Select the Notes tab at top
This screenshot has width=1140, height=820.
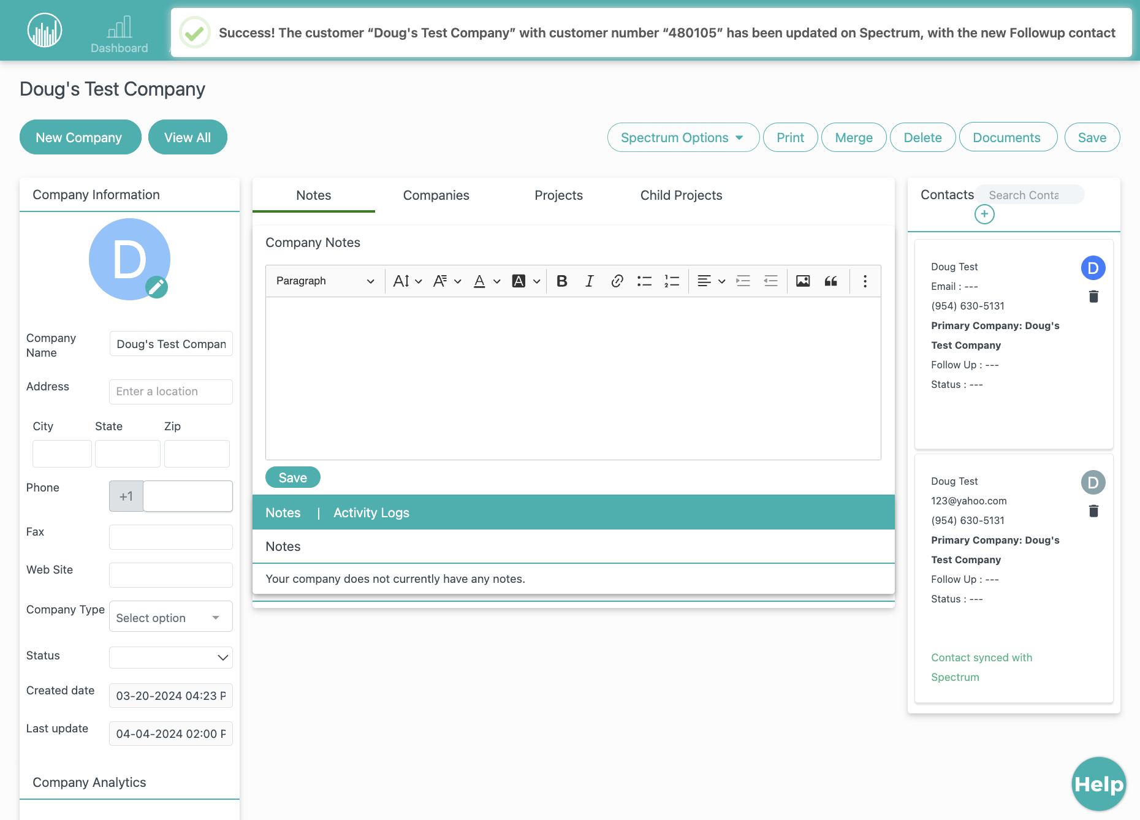tap(314, 196)
